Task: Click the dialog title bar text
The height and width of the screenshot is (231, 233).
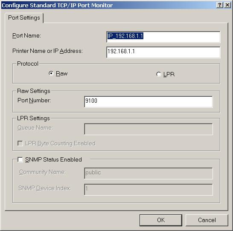Action: point(57,6)
